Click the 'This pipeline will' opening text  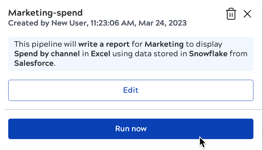(x=46, y=44)
